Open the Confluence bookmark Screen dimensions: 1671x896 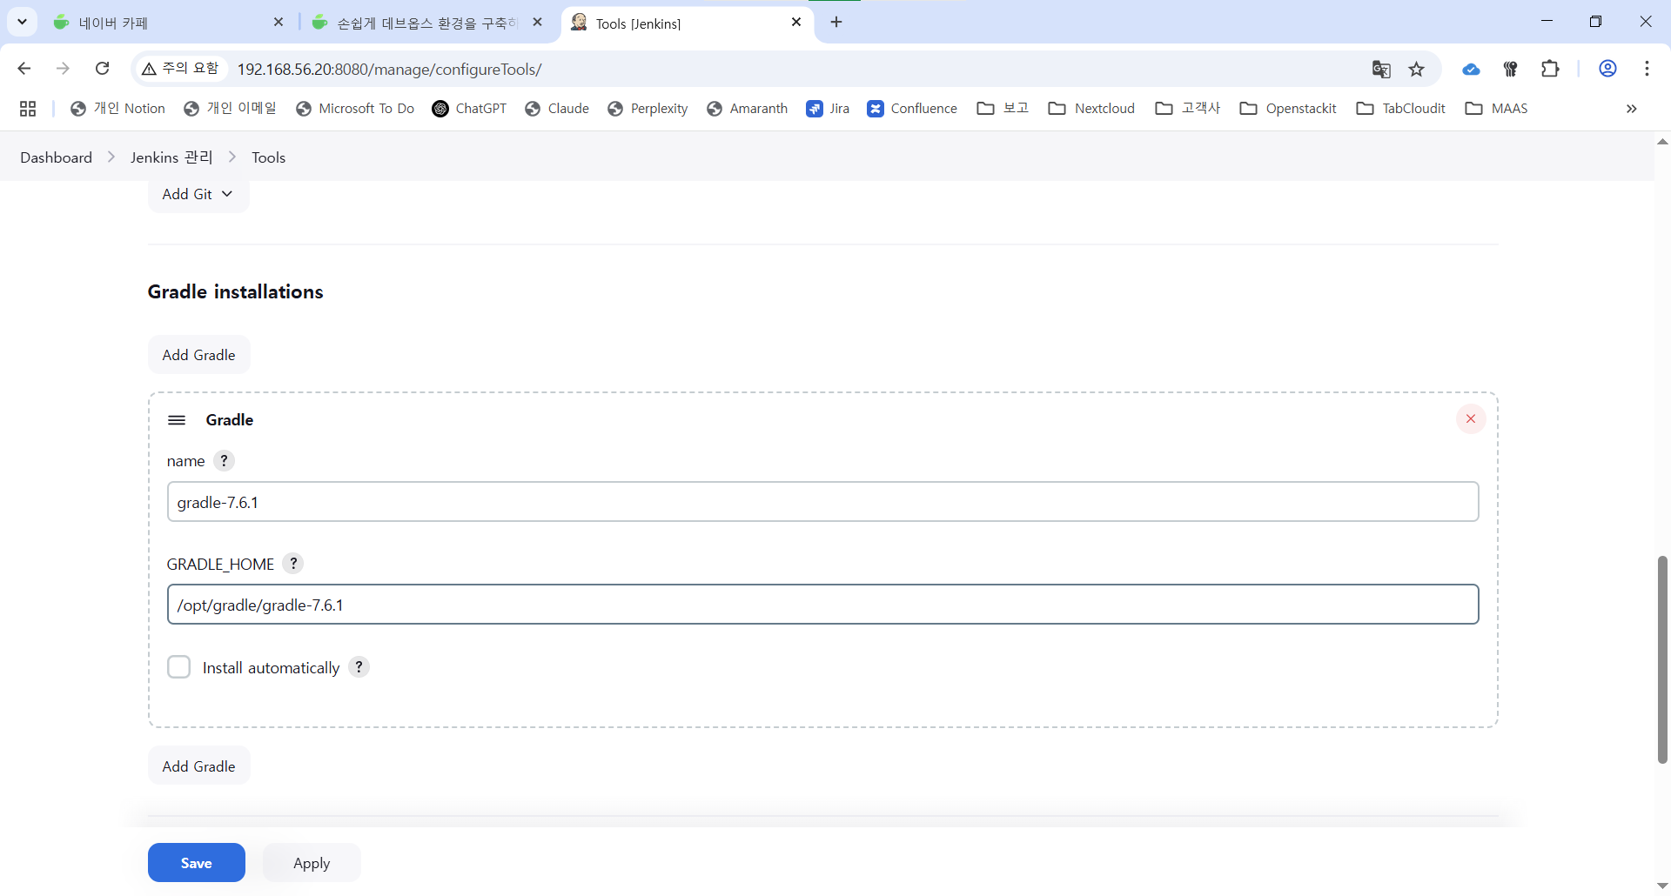(x=912, y=108)
